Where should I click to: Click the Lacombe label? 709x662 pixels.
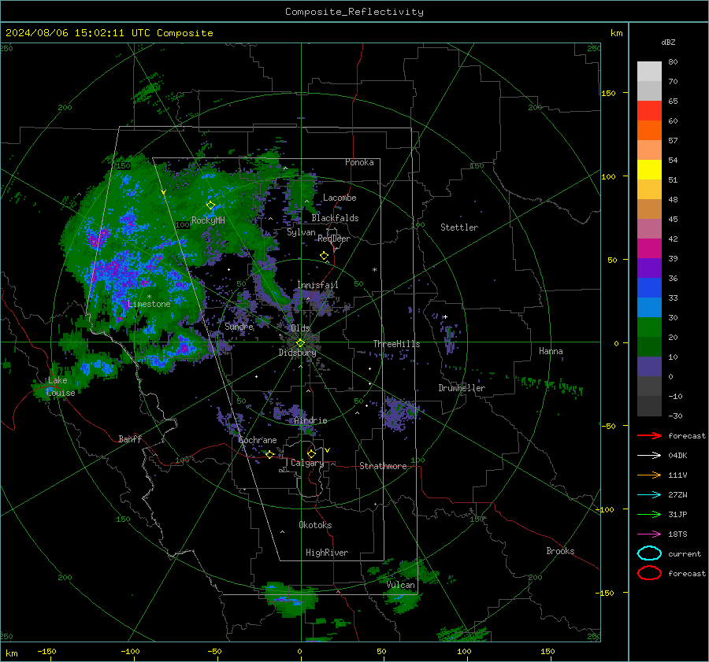(x=340, y=198)
